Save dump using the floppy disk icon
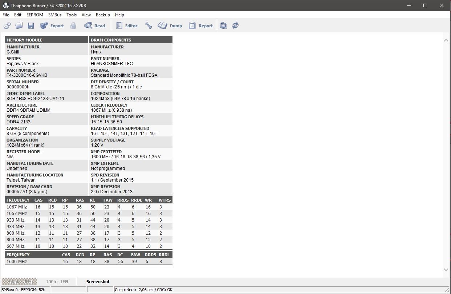Viewport: 451px width, 294px height. [x=31, y=25]
